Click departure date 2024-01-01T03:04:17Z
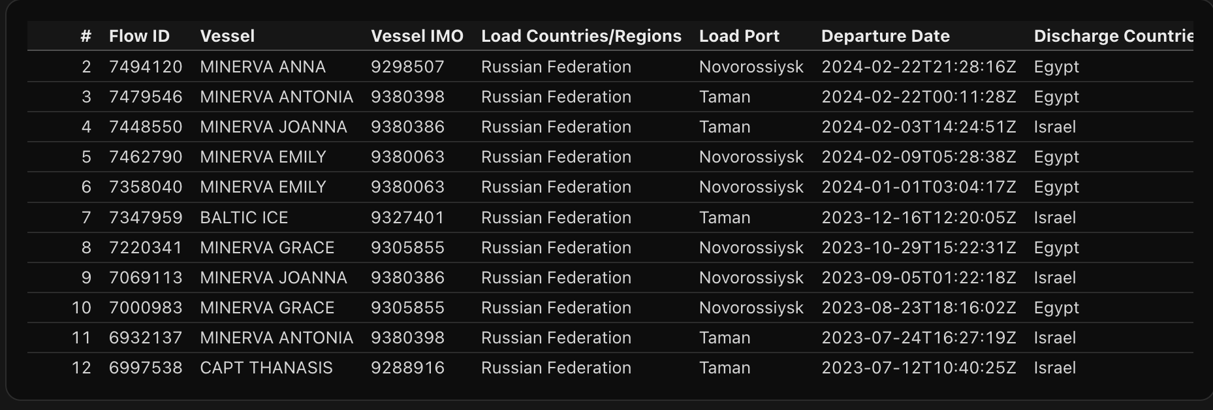Screen dimensions: 1213x410 coord(919,187)
